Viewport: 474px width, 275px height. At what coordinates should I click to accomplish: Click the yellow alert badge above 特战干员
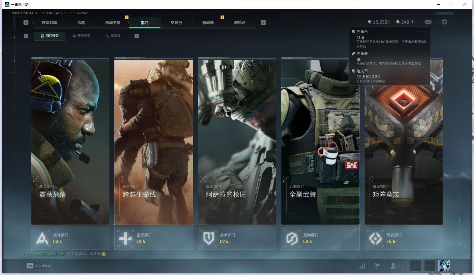(127, 17)
